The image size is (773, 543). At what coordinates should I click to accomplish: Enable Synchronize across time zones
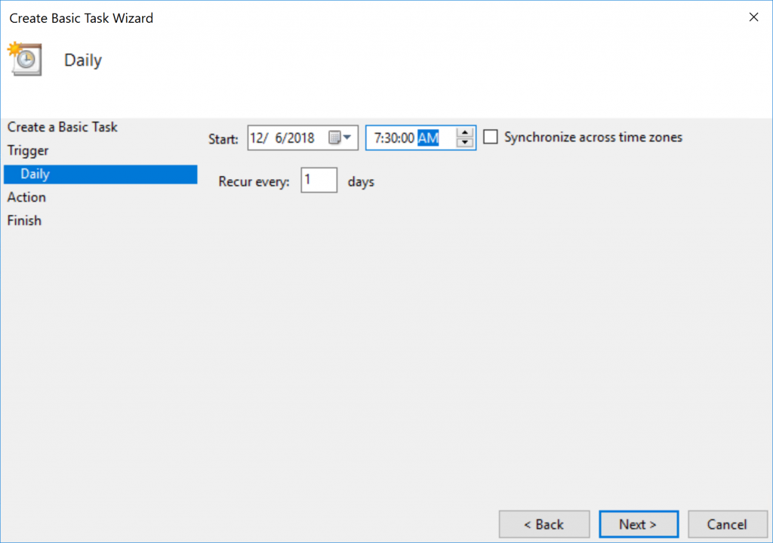[491, 137]
